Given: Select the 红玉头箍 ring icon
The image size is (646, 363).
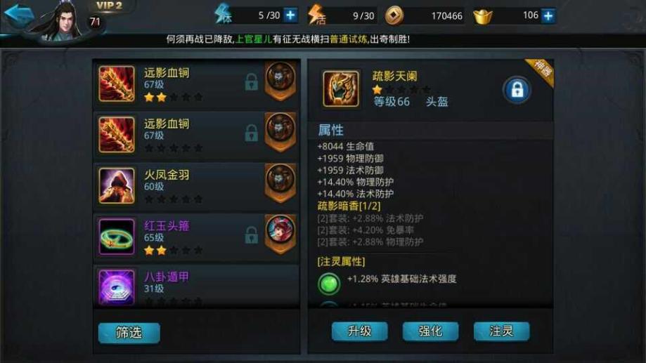Looking at the screenshot, I should pos(117,237).
